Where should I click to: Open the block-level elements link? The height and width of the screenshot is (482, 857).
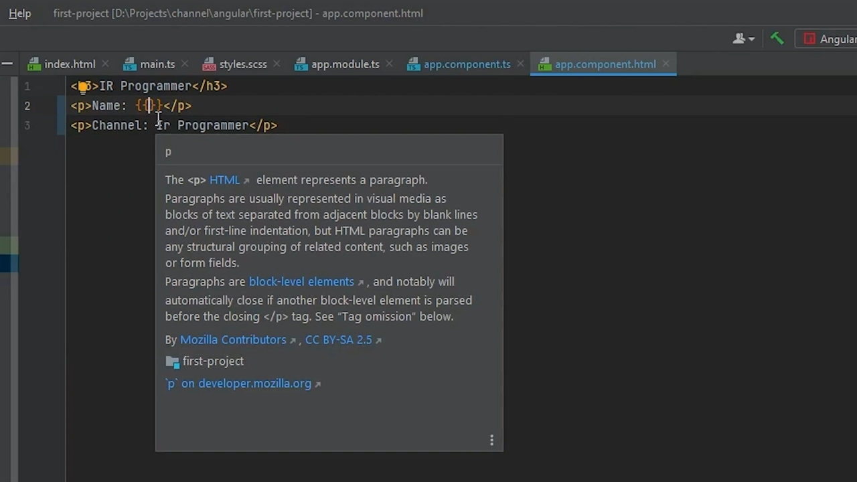(x=301, y=282)
